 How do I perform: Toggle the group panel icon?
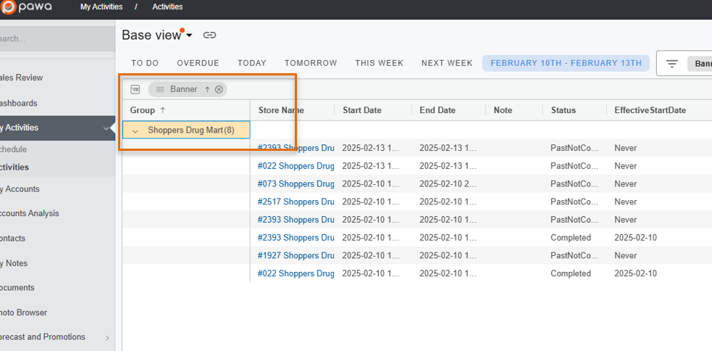pos(135,90)
